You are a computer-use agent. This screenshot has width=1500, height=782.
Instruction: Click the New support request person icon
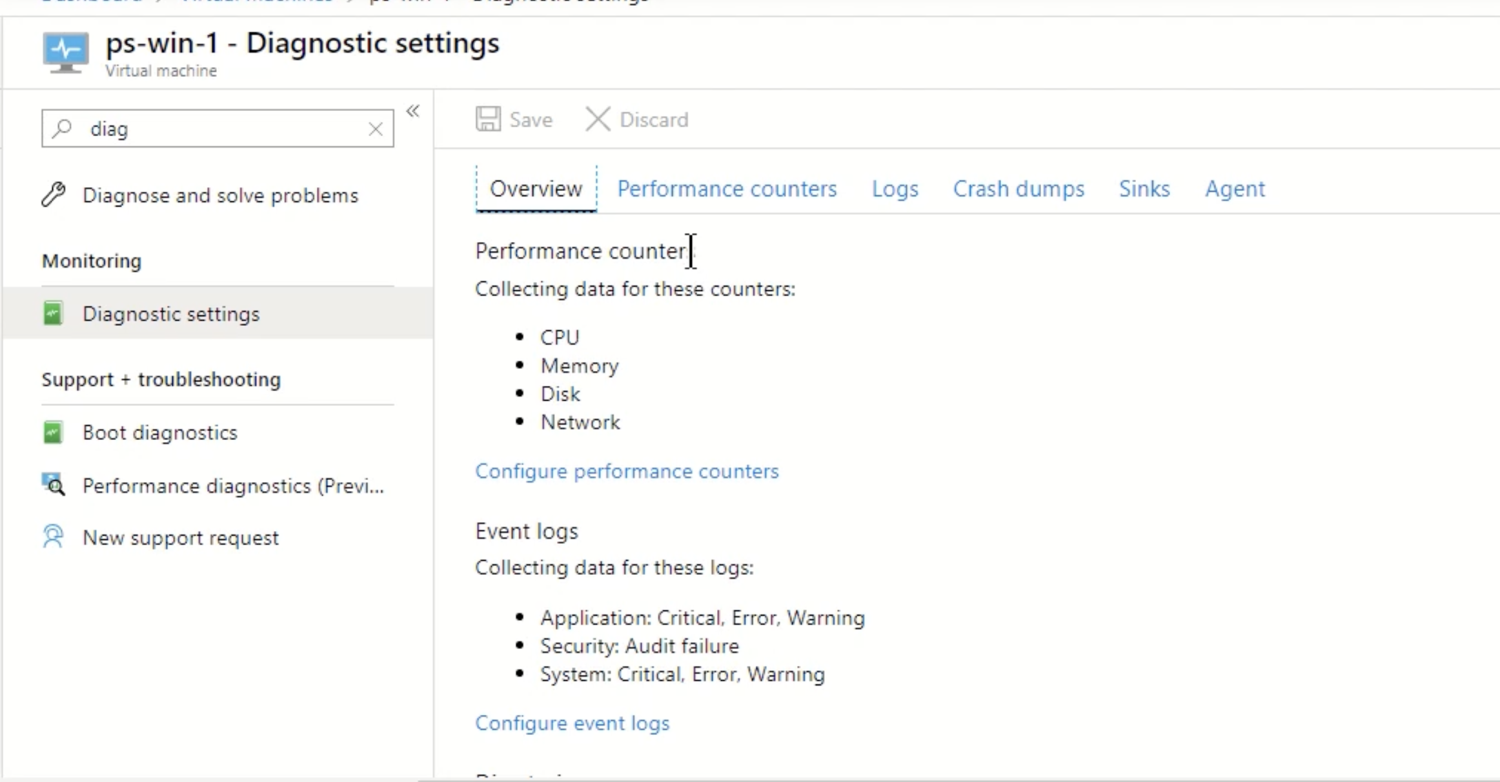coord(53,537)
